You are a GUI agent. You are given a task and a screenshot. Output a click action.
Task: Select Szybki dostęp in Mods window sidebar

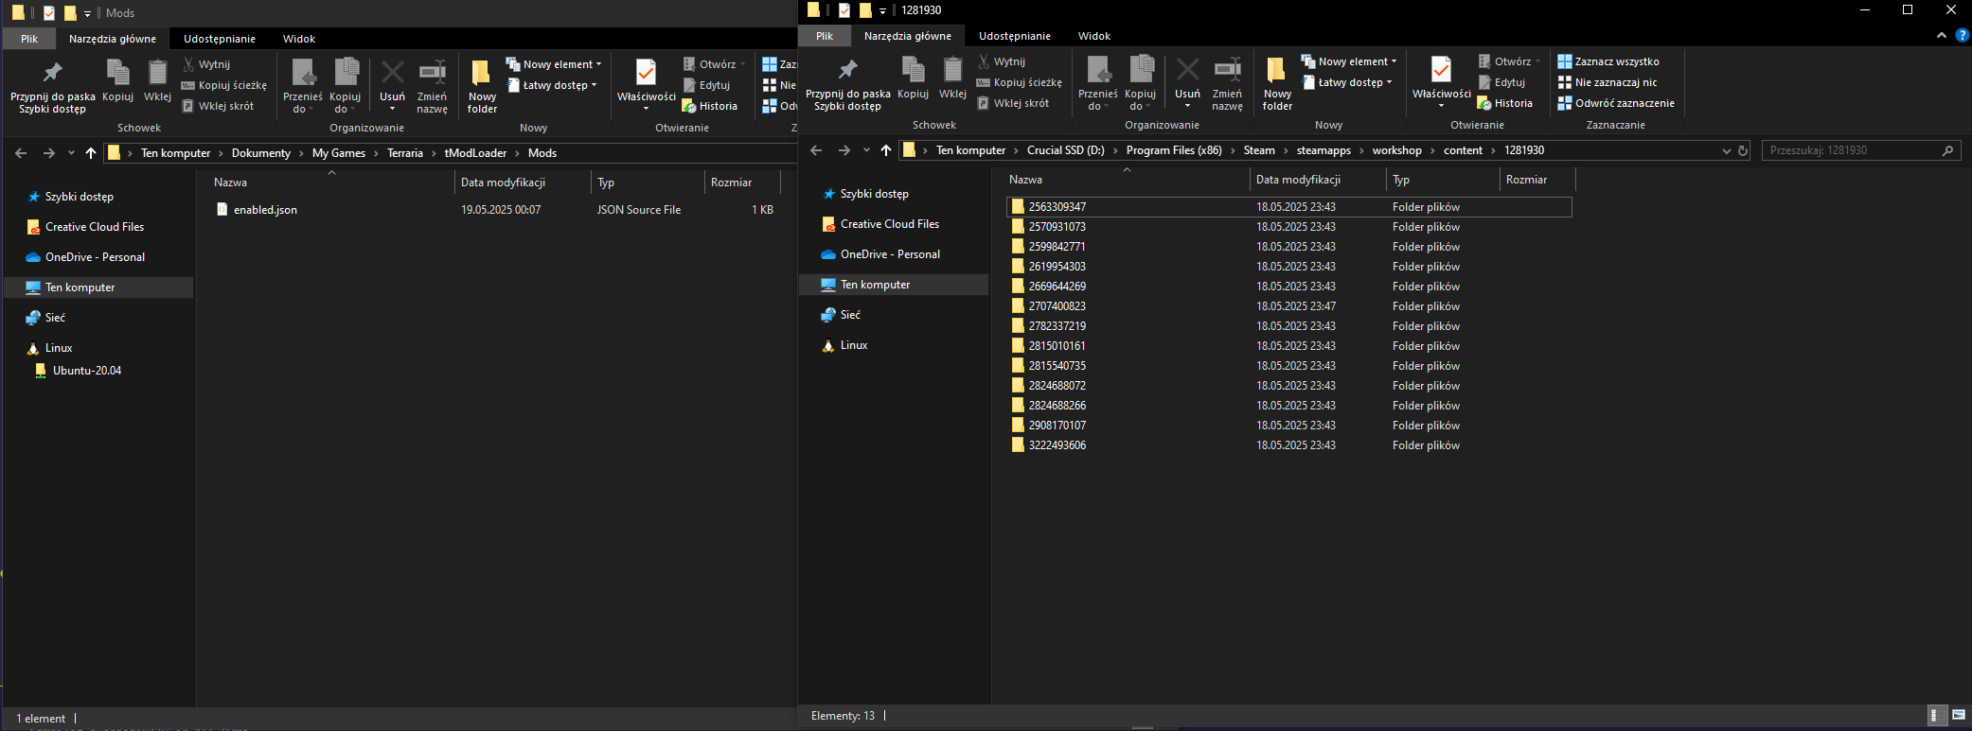tap(80, 197)
